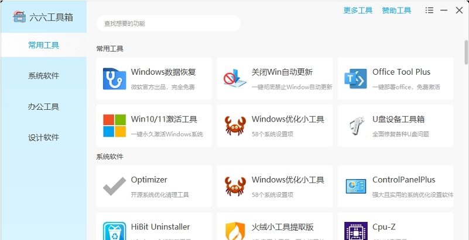Click the 六六工具箱 toolbox logo icon
This screenshot has height=240, width=469.
19,17
